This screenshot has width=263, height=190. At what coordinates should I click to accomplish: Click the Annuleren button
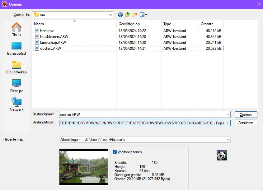pyautogui.click(x=246, y=123)
